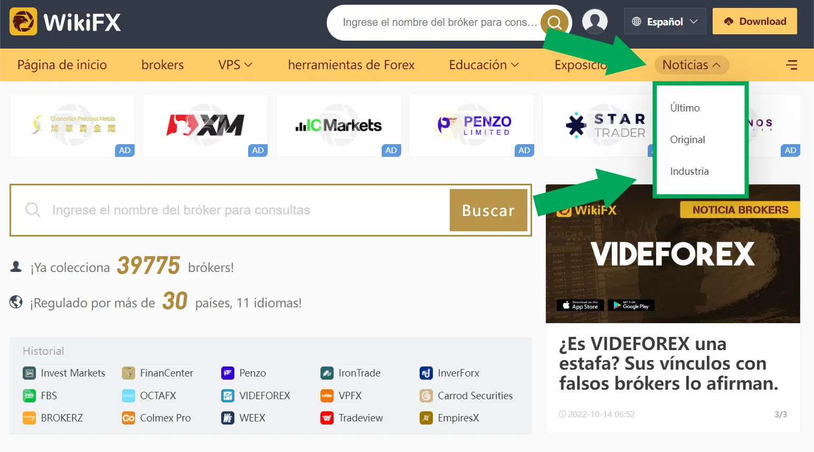
Task: Select Industria from Noticias menu
Action: 689,171
